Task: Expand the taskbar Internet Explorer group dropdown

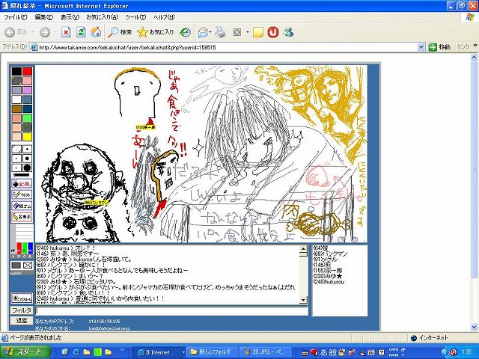Action: (x=183, y=352)
